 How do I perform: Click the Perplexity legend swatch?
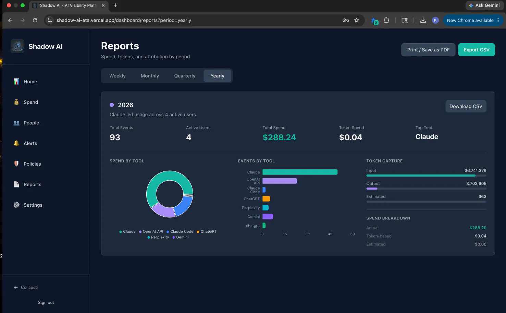(149, 237)
